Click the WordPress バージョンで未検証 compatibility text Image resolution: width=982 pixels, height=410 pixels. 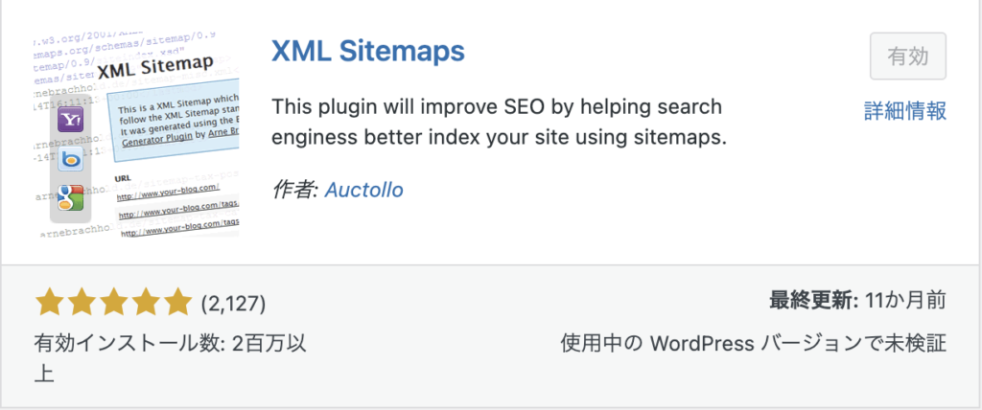coord(753,342)
